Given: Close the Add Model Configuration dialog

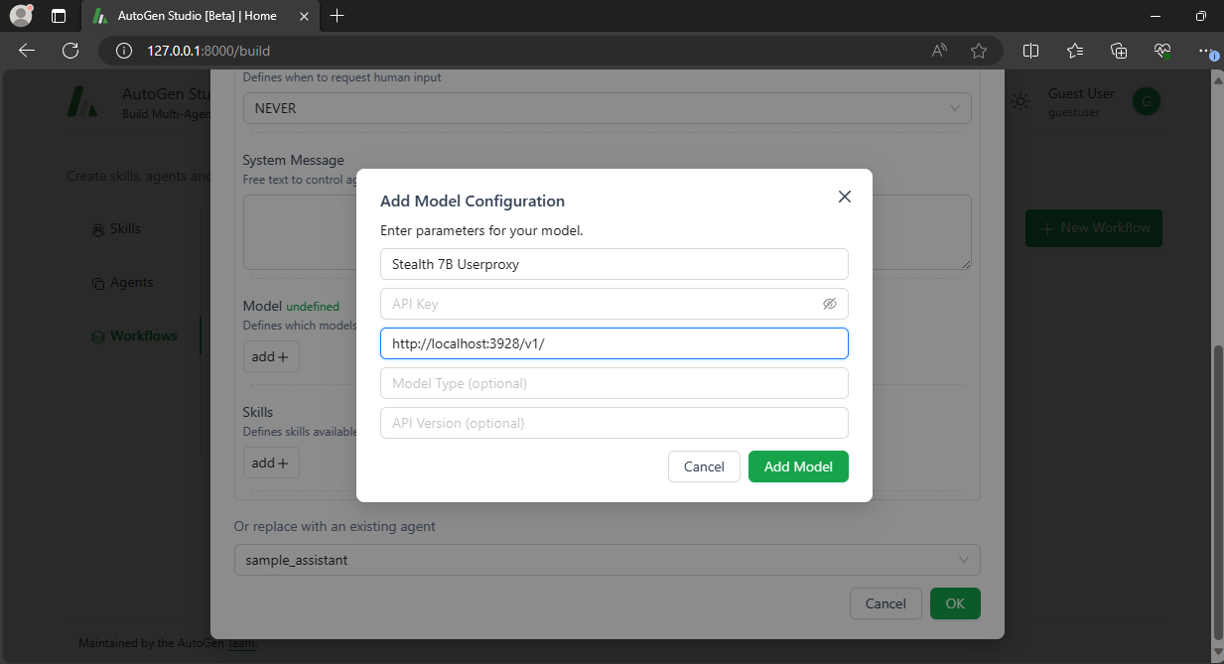Looking at the screenshot, I should pos(845,197).
